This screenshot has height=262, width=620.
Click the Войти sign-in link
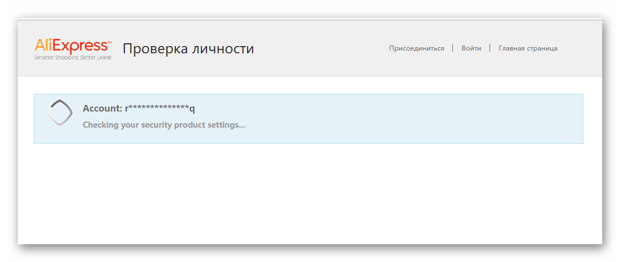click(x=471, y=48)
